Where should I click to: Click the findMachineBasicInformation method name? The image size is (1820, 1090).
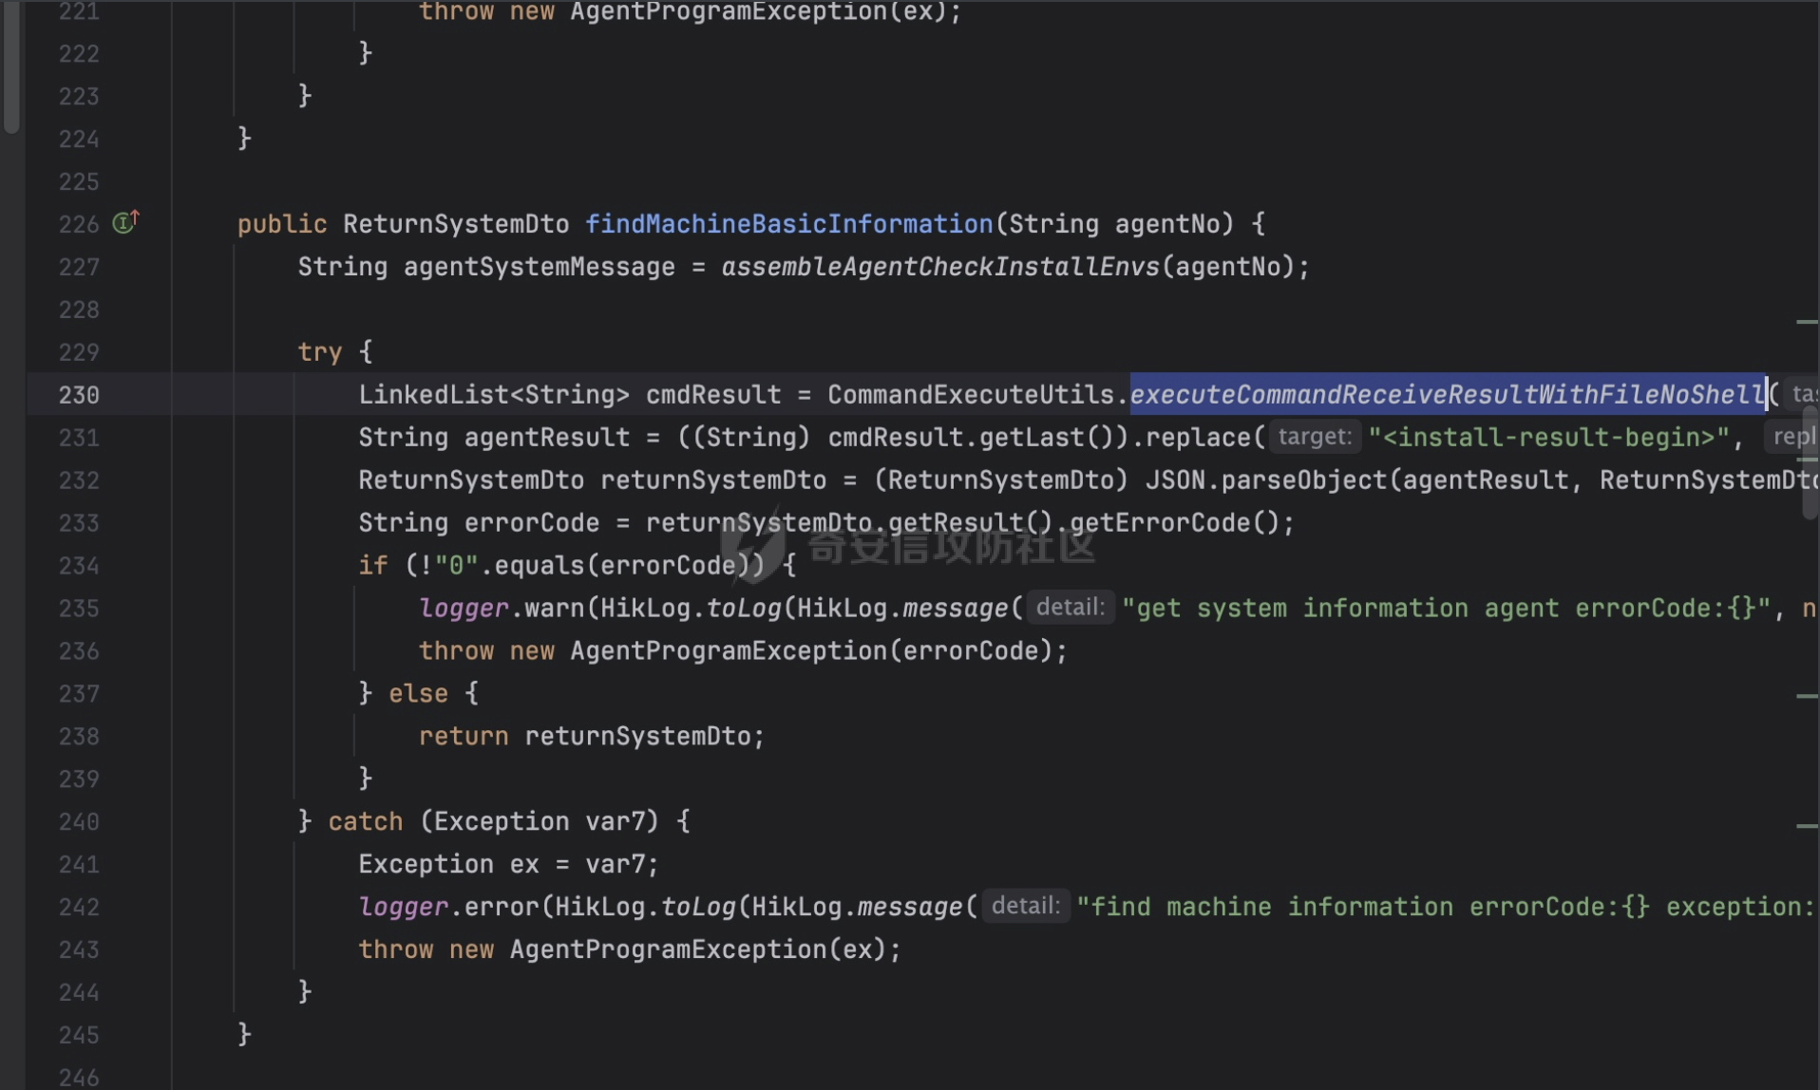(788, 224)
